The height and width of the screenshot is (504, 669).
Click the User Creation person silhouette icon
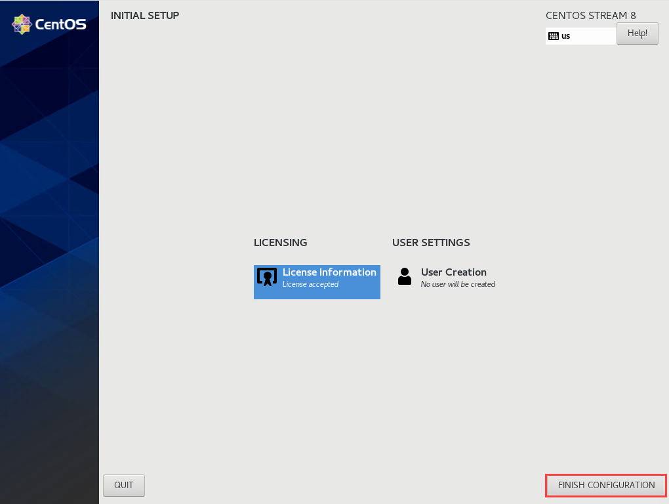(405, 277)
